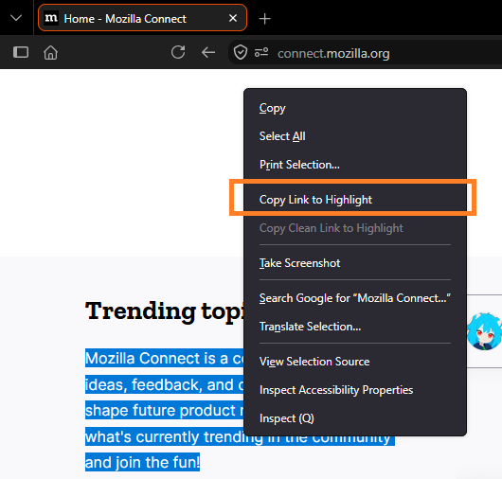This screenshot has height=479, width=502.
Task: Click the Trending topics heading
Action: [x=165, y=311]
